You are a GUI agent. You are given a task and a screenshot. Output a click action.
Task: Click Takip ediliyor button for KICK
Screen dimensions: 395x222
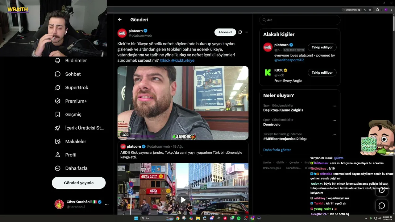[x=322, y=73]
